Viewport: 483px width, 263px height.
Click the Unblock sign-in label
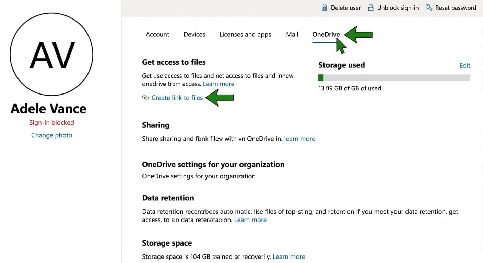pyautogui.click(x=398, y=8)
